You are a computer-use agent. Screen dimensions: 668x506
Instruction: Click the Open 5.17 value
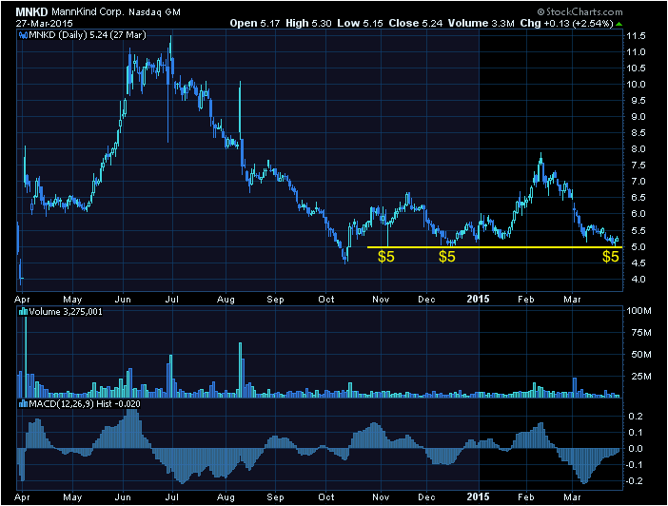[255, 23]
